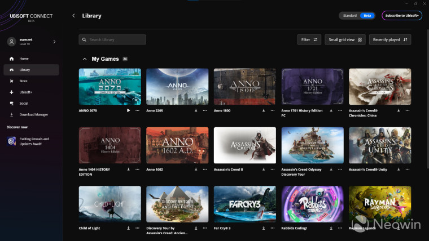Click download icon for Anno 2205
Image resolution: width=429 pixels, height=241 pixels.
click(196, 110)
